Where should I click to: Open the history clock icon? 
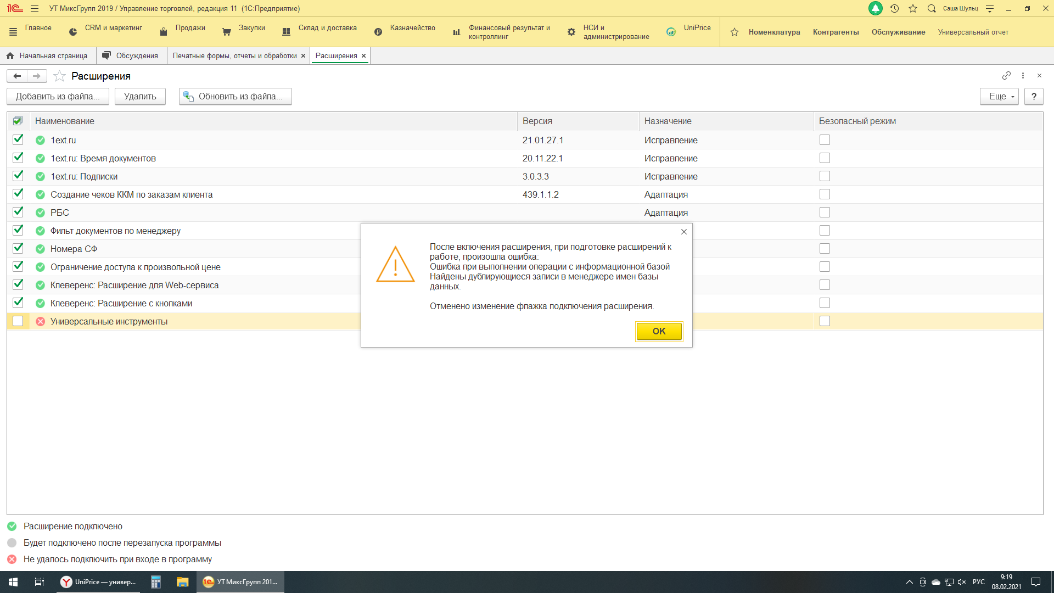click(894, 8)
